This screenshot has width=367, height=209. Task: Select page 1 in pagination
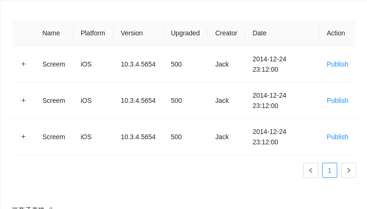pos(330,170)
